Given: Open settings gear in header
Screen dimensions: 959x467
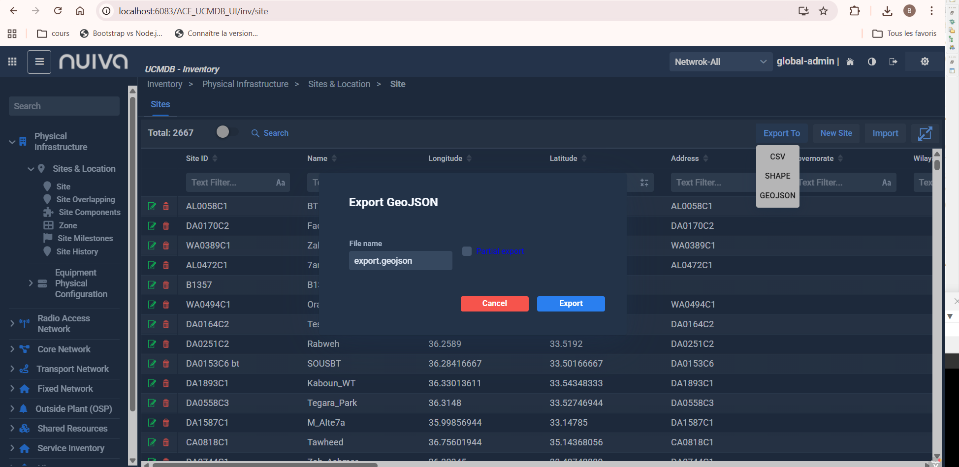Looking at the screenshot, I should (x=925, y=62).
